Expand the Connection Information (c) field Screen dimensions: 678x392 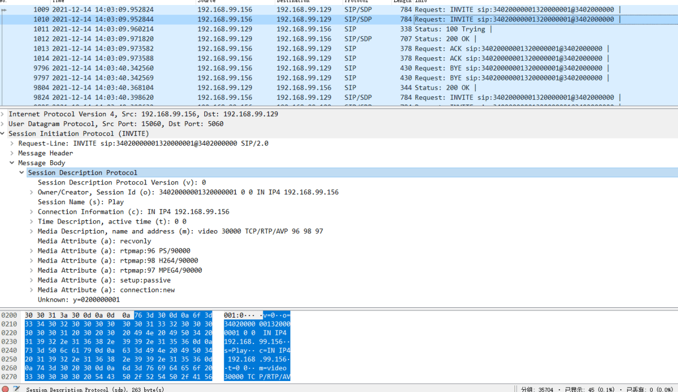(32, 212)
